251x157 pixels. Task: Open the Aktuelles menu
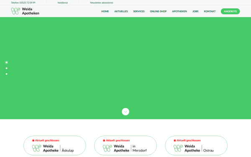point(121,11)
